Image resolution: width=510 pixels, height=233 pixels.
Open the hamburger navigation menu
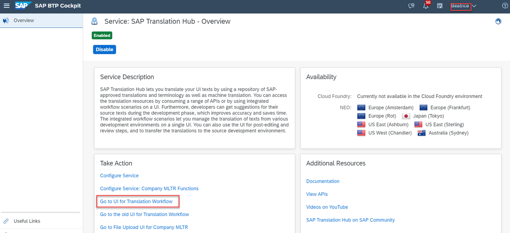point(6,6)
